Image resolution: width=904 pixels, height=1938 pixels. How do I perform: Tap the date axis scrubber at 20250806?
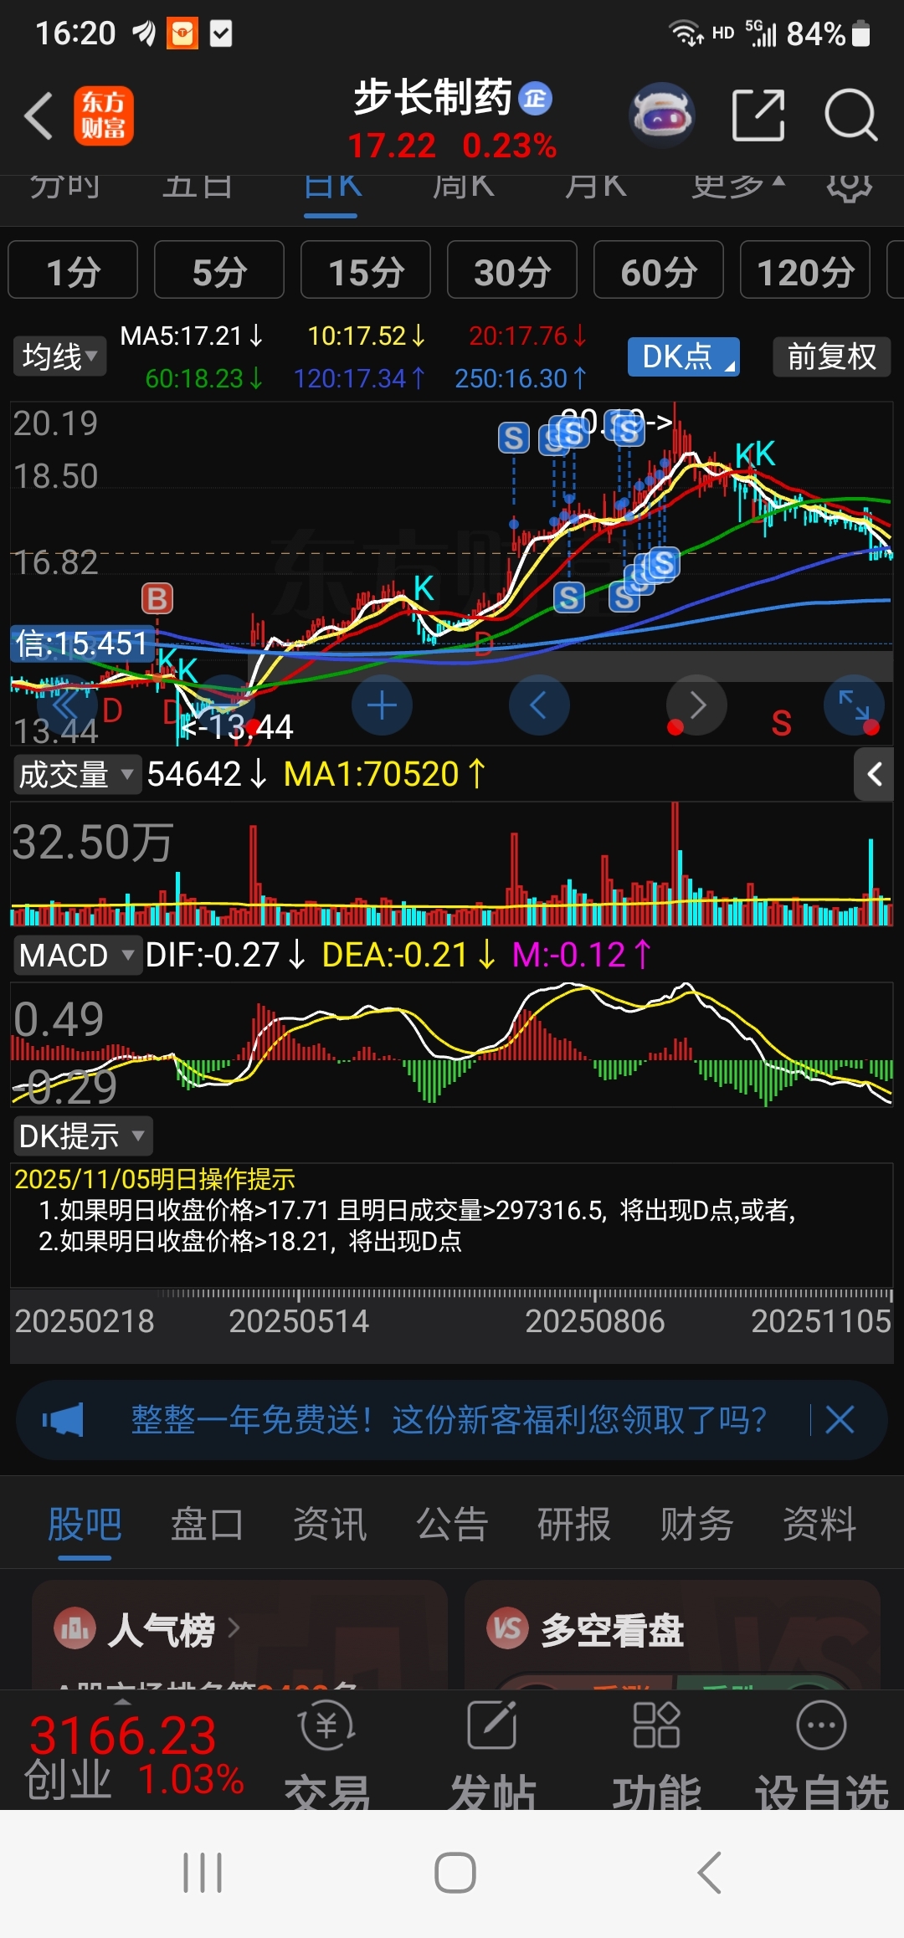tap(594, 1321)
